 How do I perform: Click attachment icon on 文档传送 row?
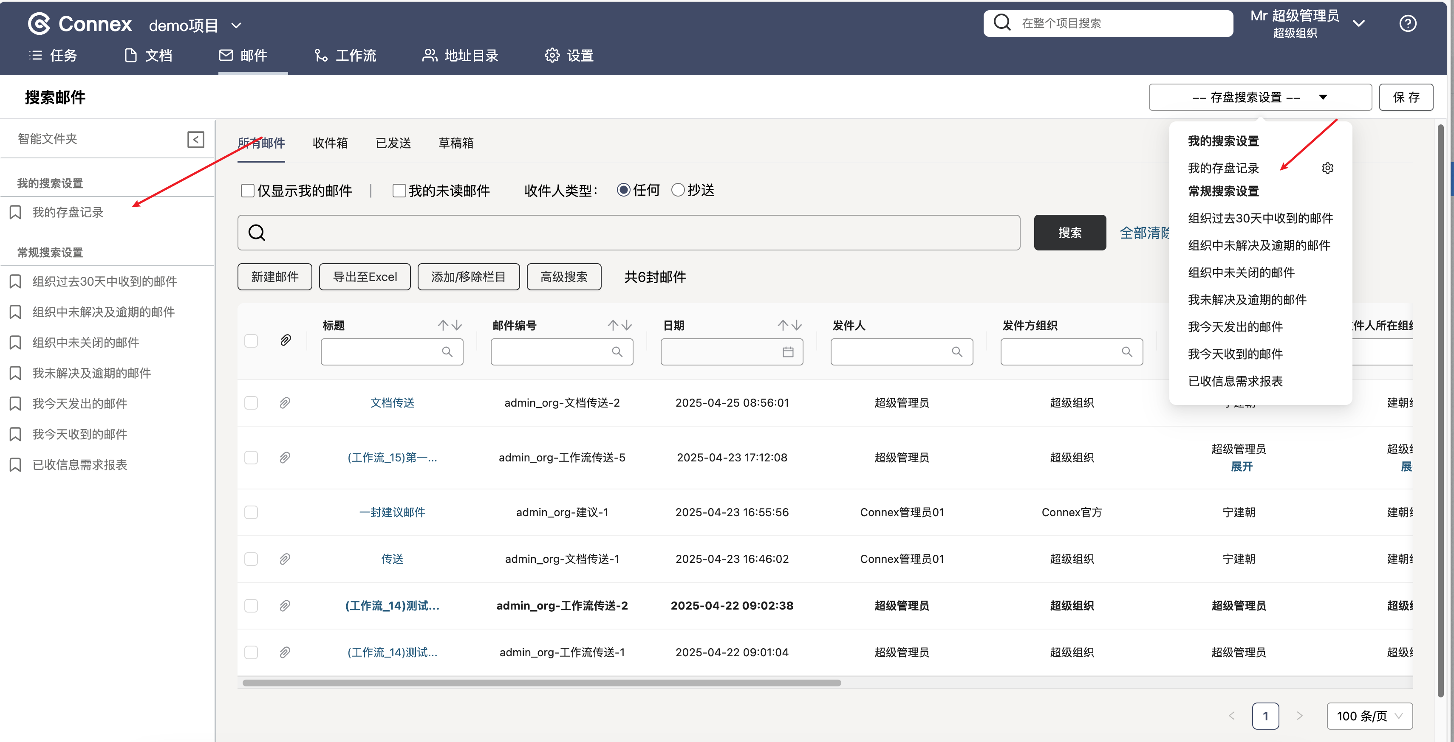tap(285, 402)
